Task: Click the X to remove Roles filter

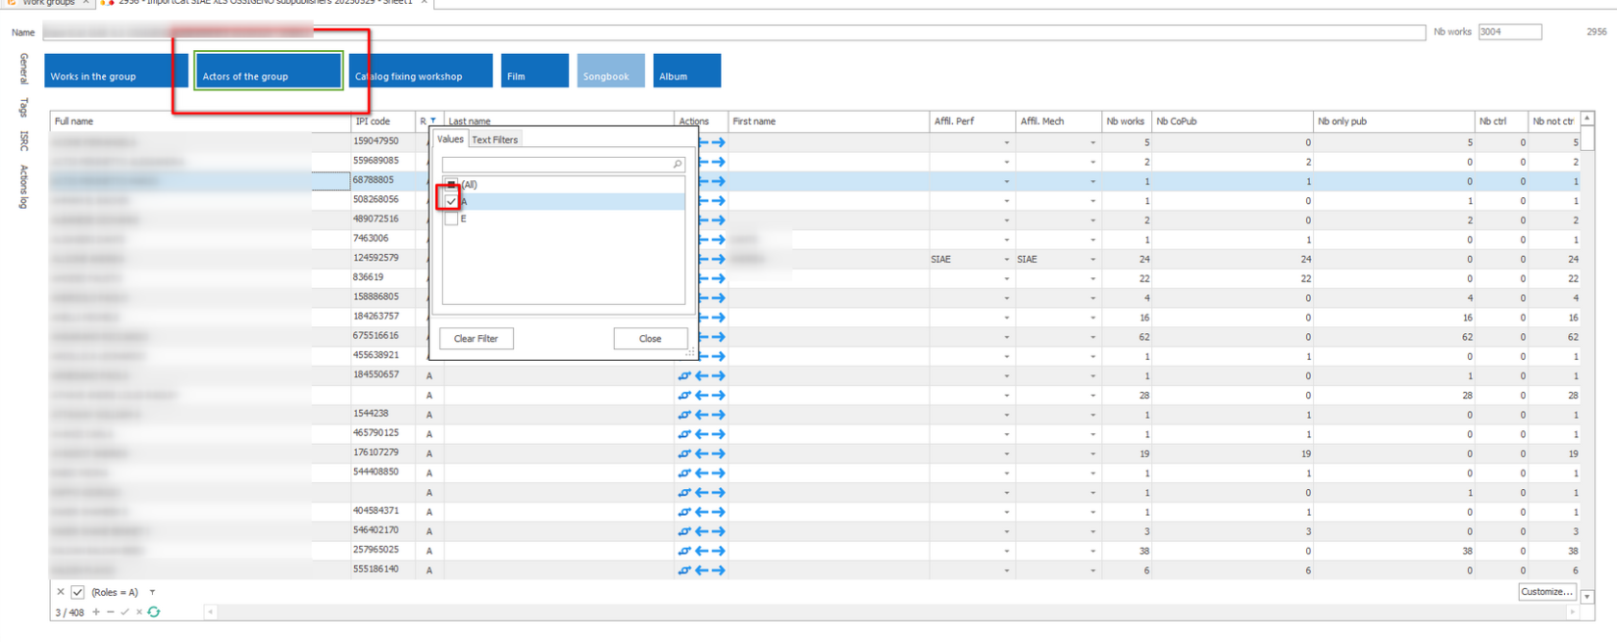Action: (x=61, y=592)
